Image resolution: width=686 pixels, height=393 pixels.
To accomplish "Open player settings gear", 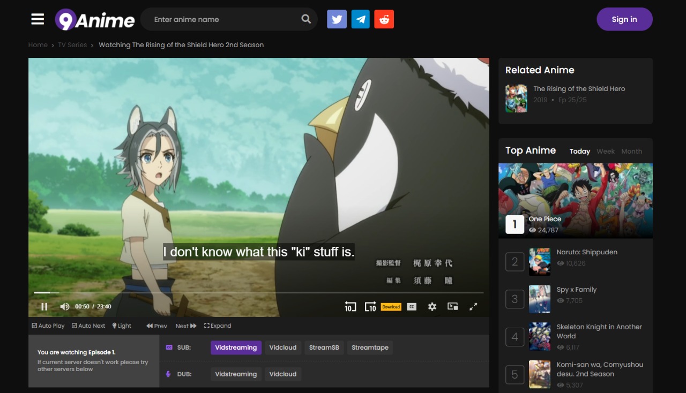I will (432, 307).
